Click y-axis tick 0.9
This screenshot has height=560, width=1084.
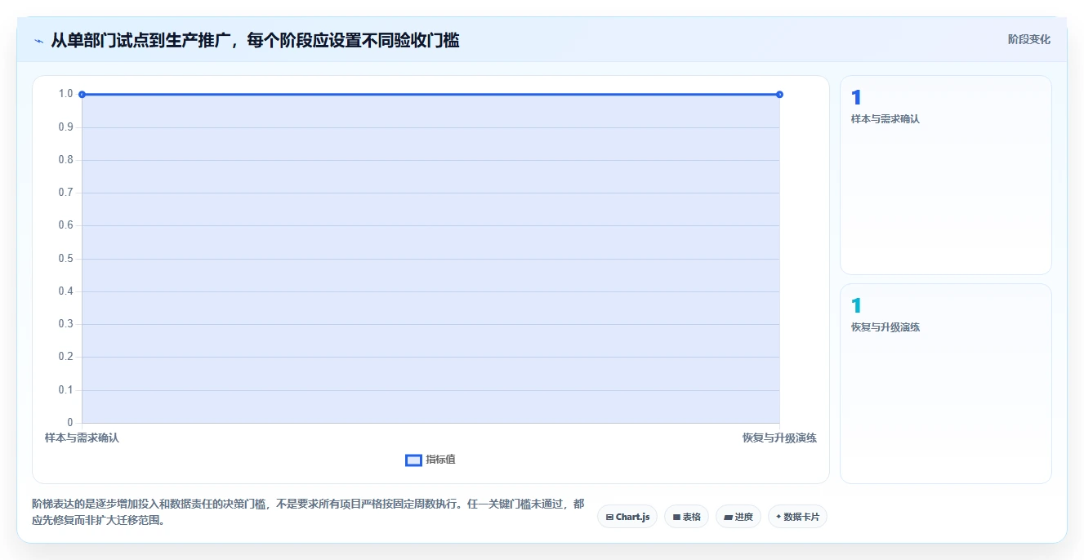click(65, 127)
